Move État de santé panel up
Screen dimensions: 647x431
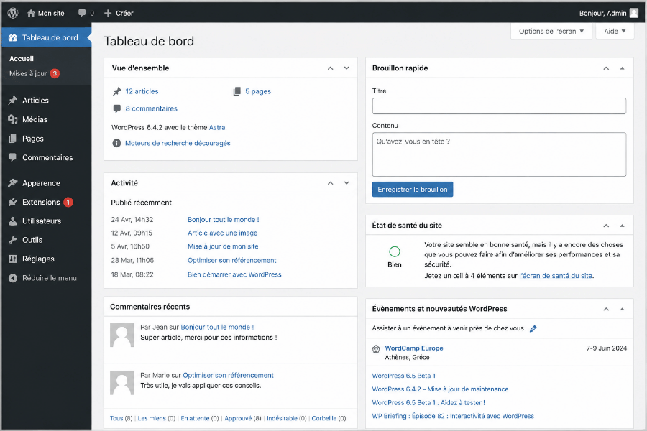(606, 226)
